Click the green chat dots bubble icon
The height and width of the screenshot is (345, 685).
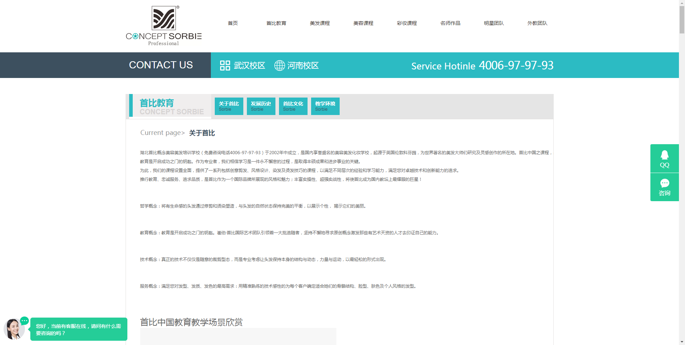click(x=24, y=321)
